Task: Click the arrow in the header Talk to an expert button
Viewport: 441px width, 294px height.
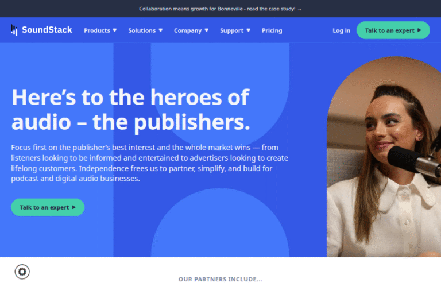Action: (x=419, y=30)
